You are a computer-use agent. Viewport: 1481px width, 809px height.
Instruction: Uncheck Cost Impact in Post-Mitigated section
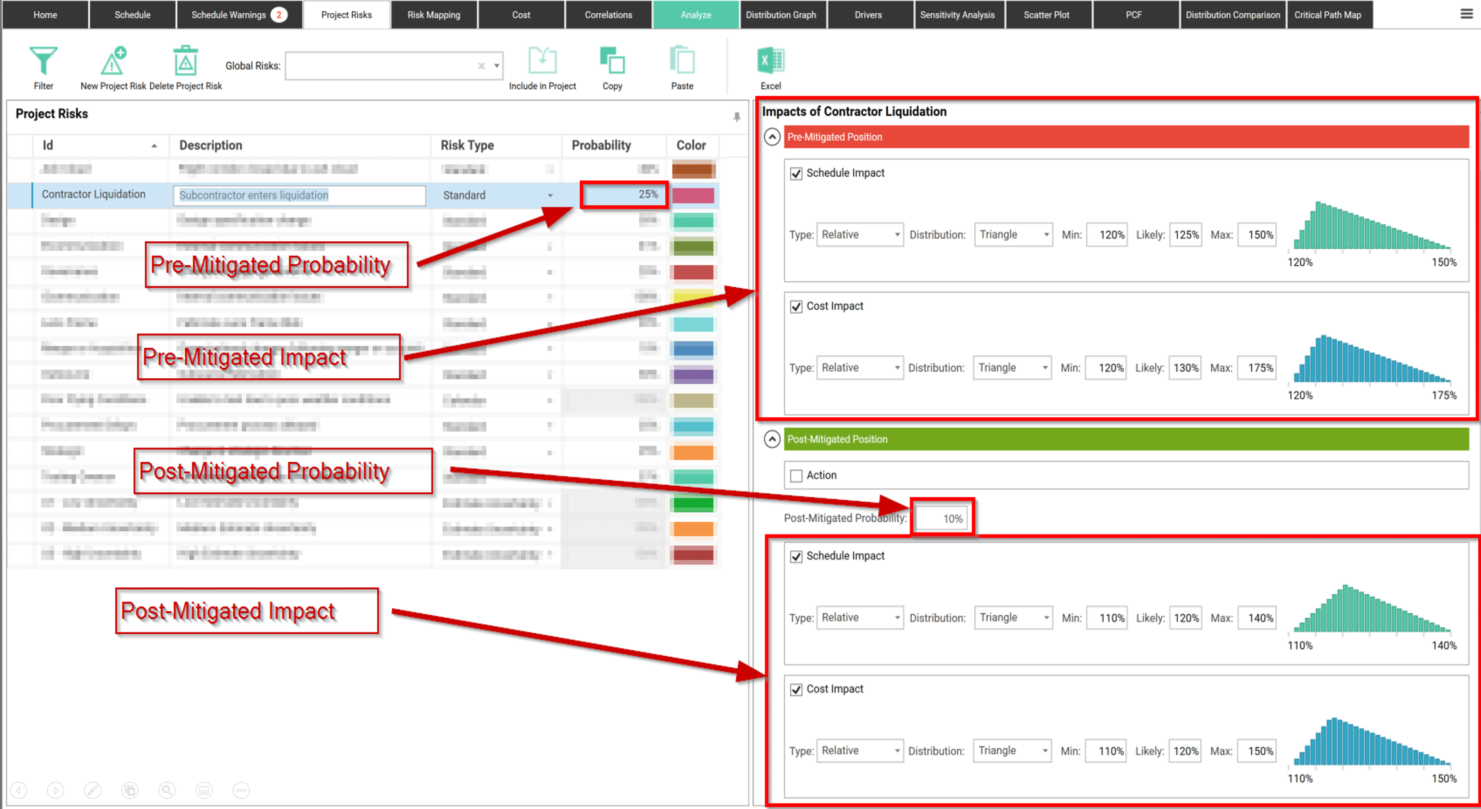[x=796, y=690]
